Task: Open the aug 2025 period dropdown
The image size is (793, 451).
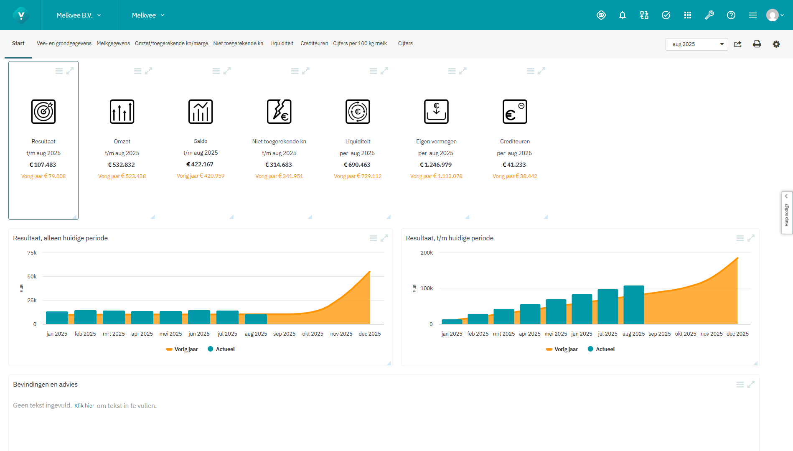Action: tap(696, 44)
